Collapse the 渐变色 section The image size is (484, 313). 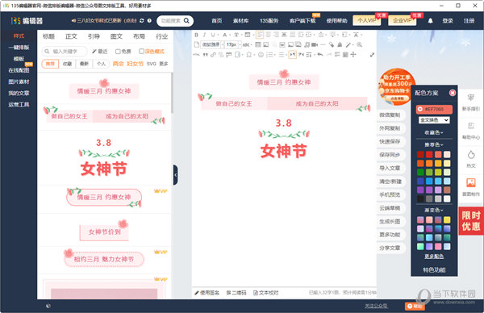[x=434, y=211]
